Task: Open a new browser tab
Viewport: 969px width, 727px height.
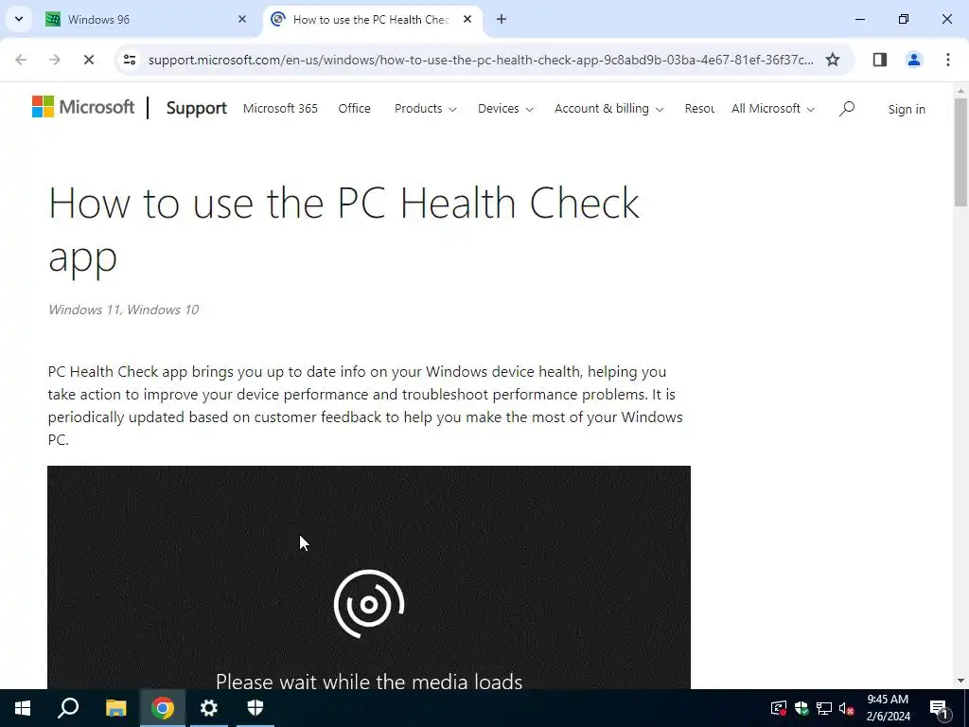Action: pos(502,19)
